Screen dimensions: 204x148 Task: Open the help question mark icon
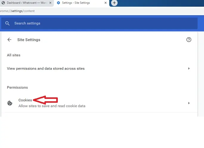pos(189,40)
